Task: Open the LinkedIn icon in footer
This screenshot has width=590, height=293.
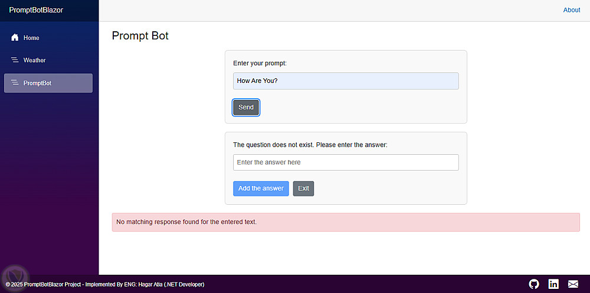Action: (553, 284)
